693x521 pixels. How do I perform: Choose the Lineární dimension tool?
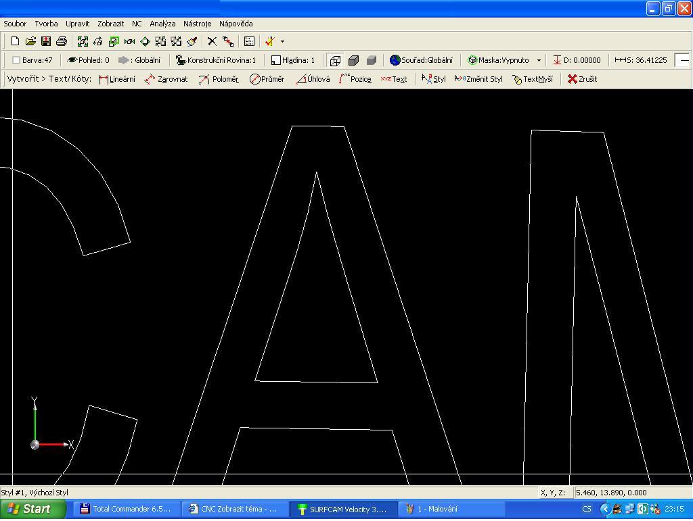(117, 79)
